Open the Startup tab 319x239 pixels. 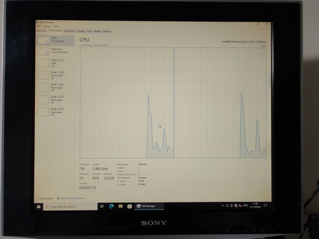tap(81, 31)
